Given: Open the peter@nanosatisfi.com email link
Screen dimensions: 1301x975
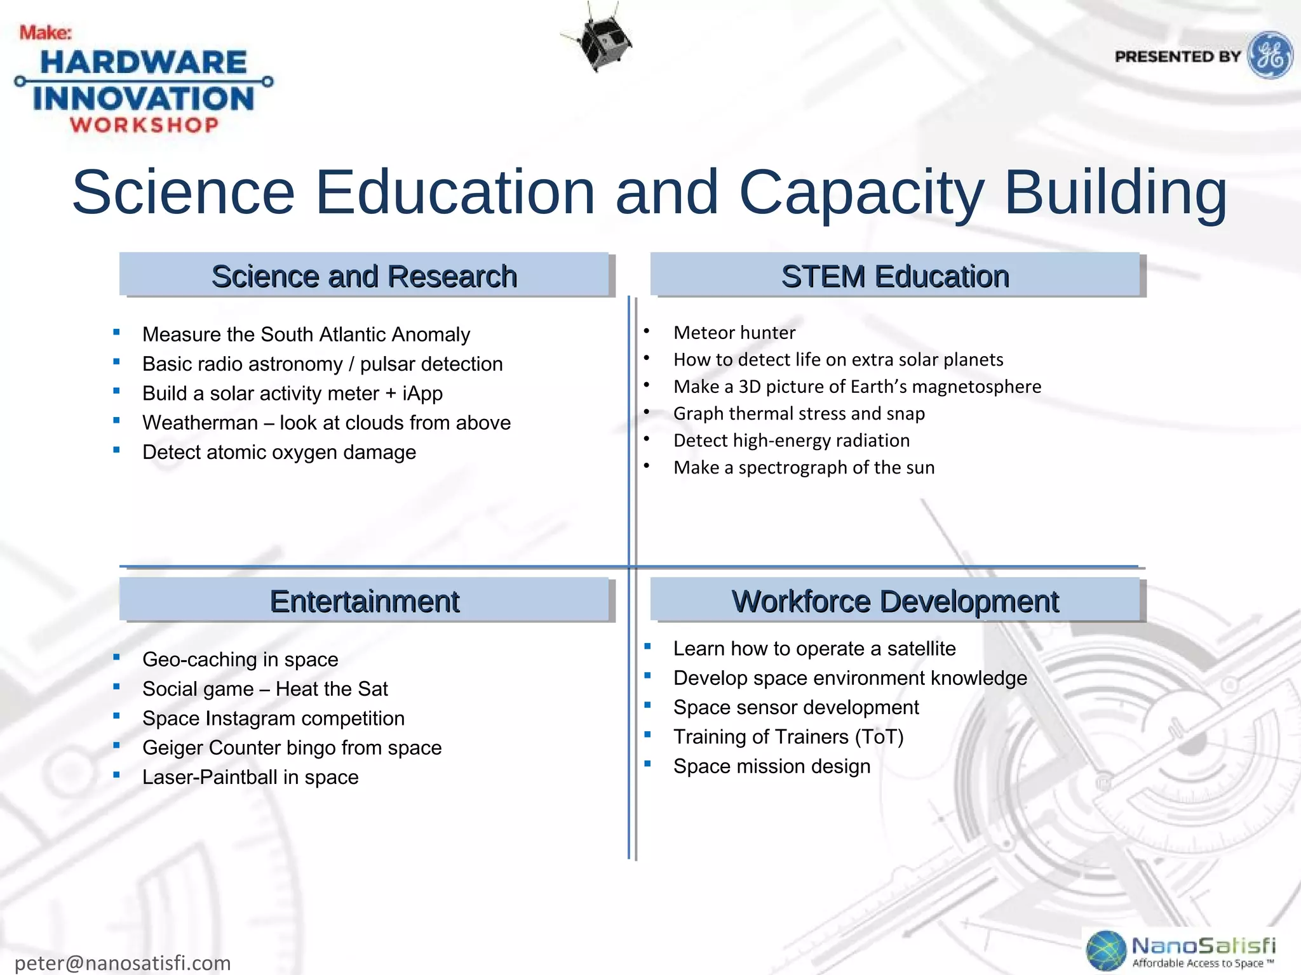Looking at the screenshot, I should 123,962.
